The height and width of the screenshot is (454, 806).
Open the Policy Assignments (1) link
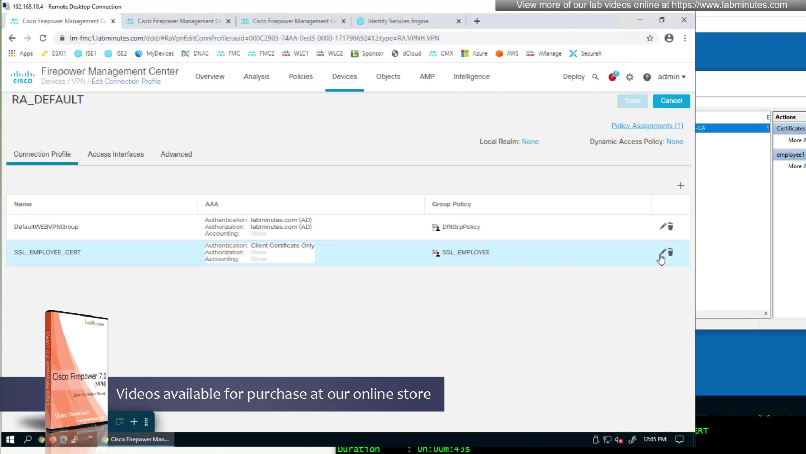pyautogui.click(x=647, y=126)
